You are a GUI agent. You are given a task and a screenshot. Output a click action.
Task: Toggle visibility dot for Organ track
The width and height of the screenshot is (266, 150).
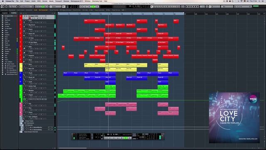tap(2, 53)
